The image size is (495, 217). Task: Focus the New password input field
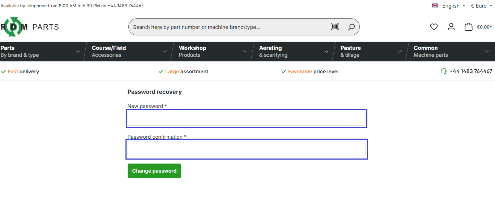point(247,118)
